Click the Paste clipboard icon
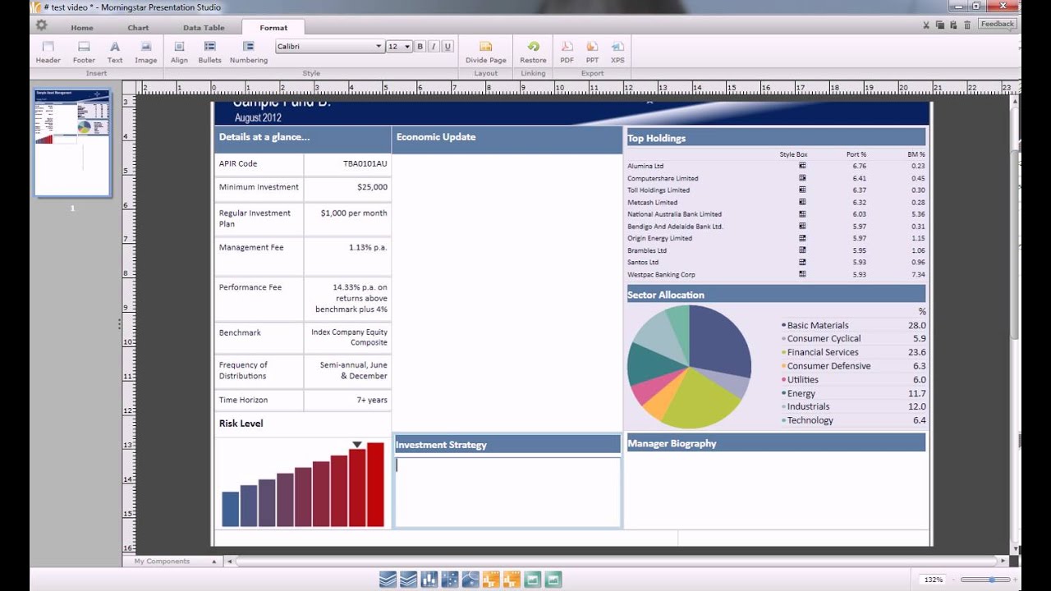 (x=953, y=25)
